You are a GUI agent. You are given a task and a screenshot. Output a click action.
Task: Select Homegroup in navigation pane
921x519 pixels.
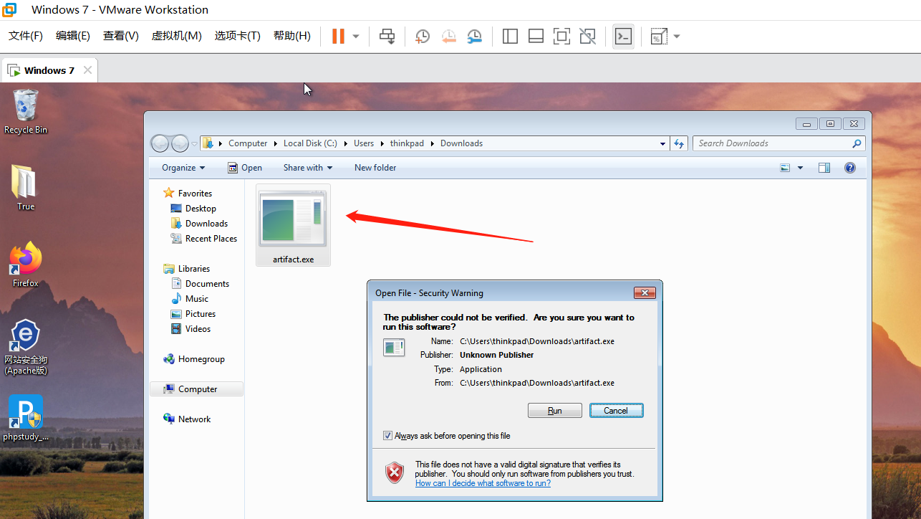pos(194,359)
